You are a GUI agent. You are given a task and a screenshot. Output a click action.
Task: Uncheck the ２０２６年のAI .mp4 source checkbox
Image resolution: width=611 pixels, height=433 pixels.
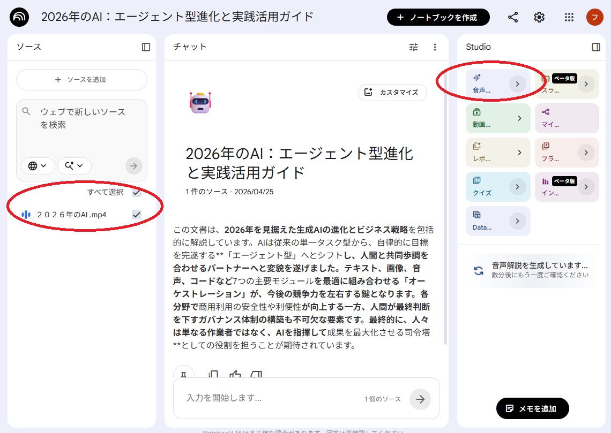click(137, 215)
